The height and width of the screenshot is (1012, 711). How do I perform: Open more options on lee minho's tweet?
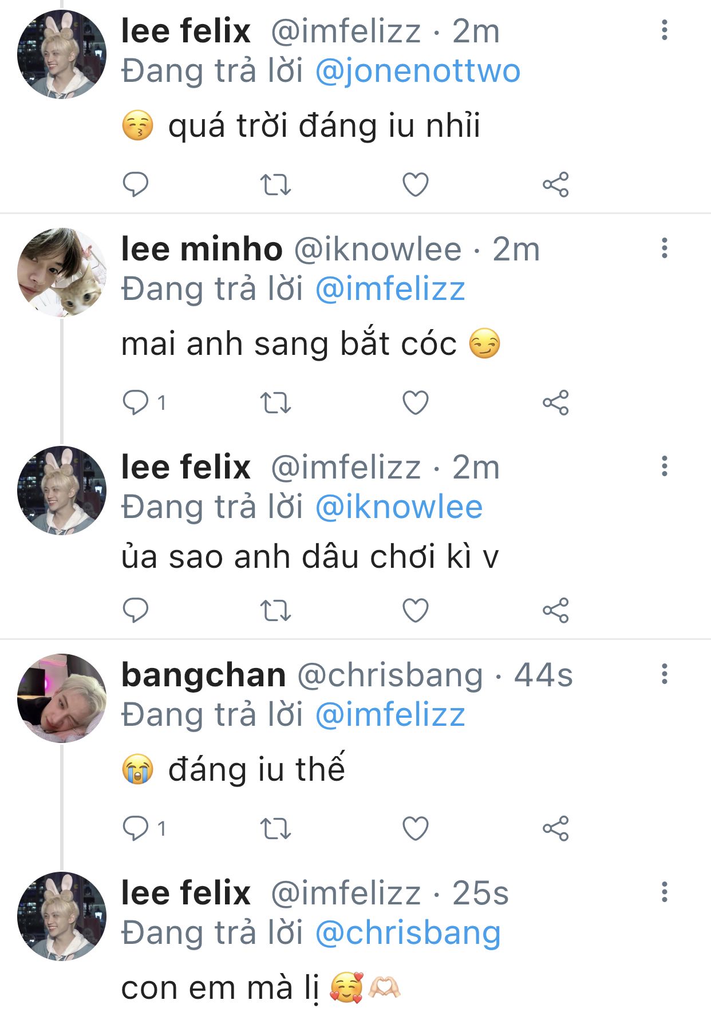(664, 248)
